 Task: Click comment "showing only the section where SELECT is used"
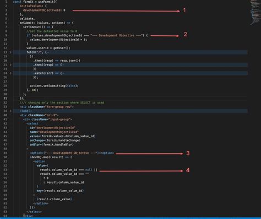coord(62,103)
